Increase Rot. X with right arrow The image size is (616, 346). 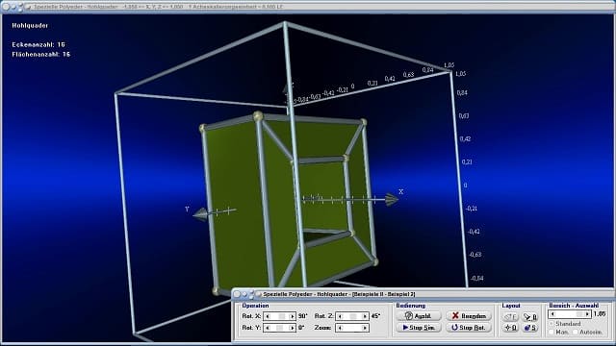(292, 316)
